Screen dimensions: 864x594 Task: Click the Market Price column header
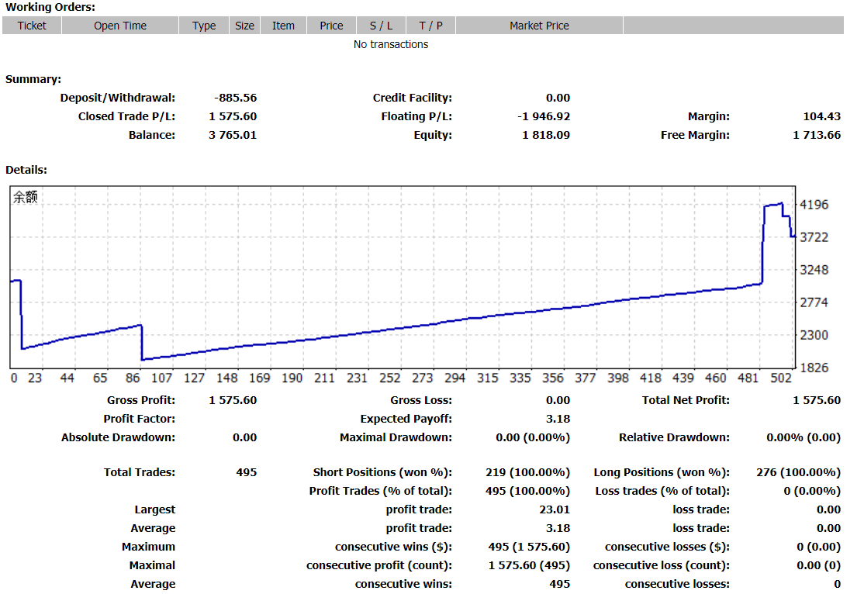[540, 26]
